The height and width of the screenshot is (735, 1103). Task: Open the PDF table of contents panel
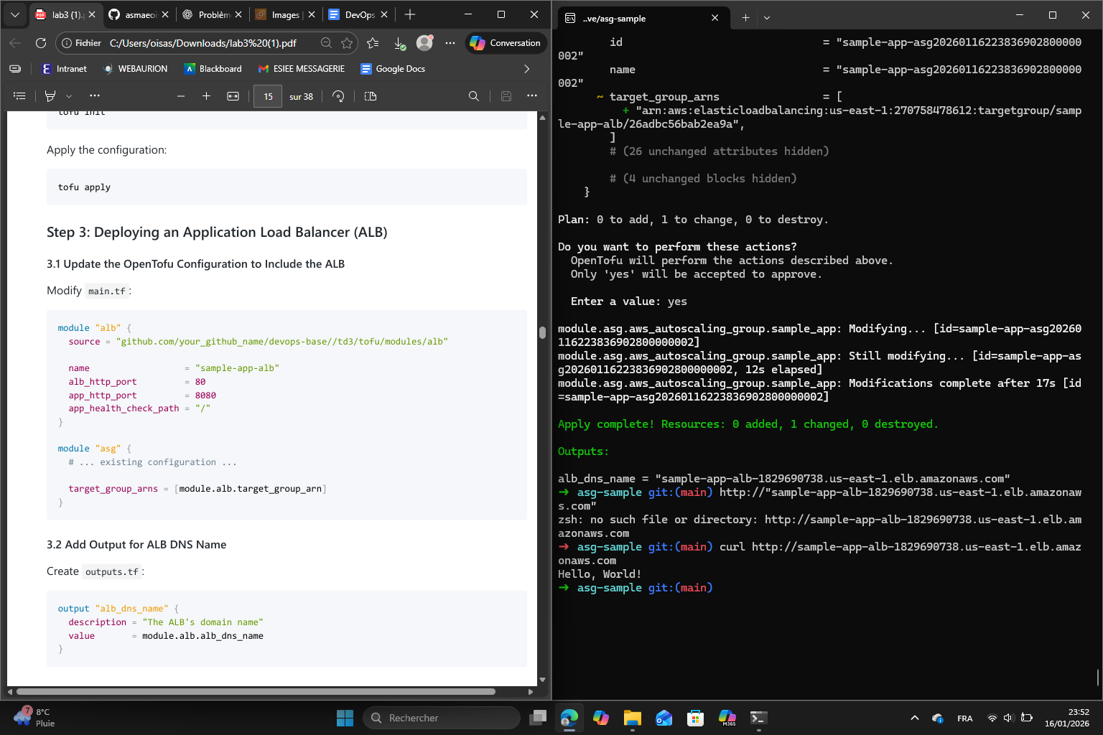pyautogui.click(x=19, y=96)
